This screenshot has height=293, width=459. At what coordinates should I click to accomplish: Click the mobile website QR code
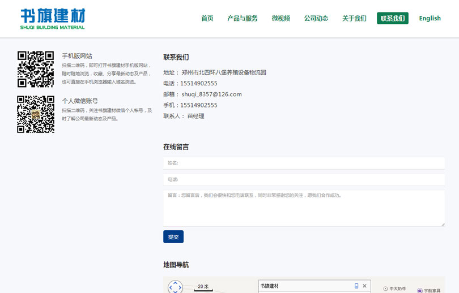[x=36, y=69]
